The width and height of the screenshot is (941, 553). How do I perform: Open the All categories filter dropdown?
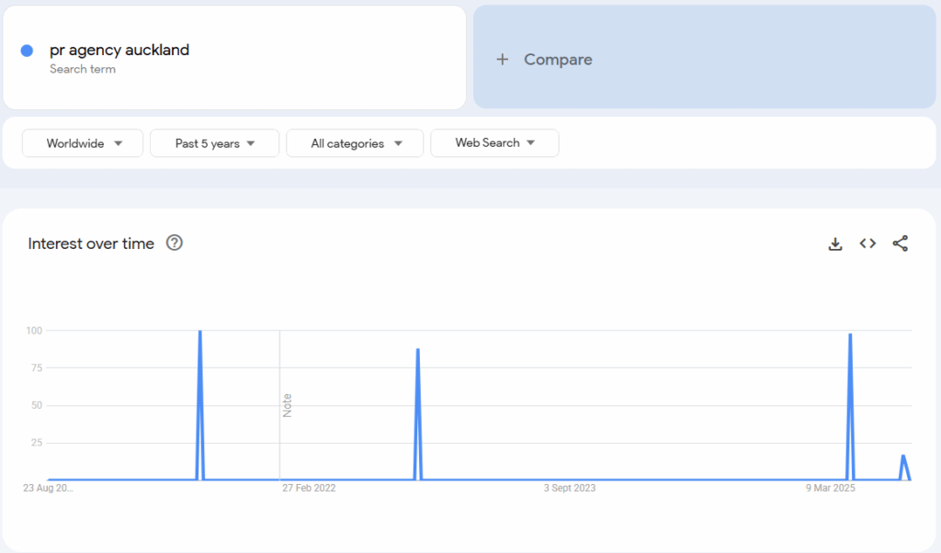click(x=355, y=142)
